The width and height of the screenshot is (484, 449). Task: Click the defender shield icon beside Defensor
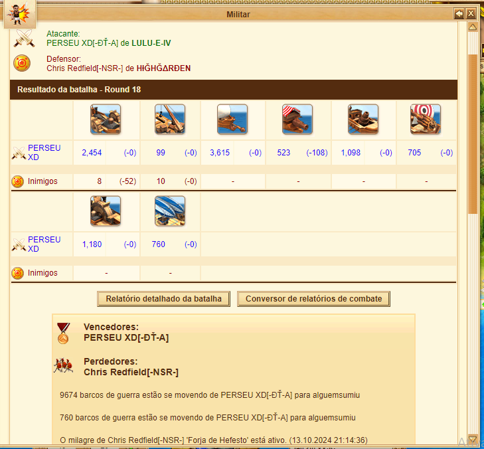click(22, 63)
